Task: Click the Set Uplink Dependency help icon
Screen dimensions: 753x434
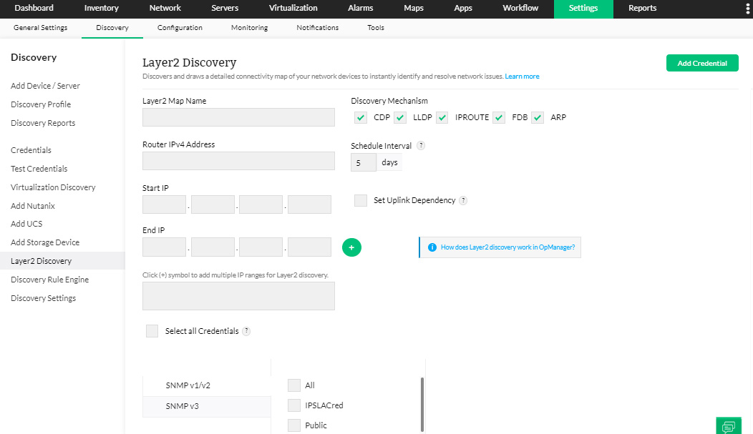Action: 465,200
